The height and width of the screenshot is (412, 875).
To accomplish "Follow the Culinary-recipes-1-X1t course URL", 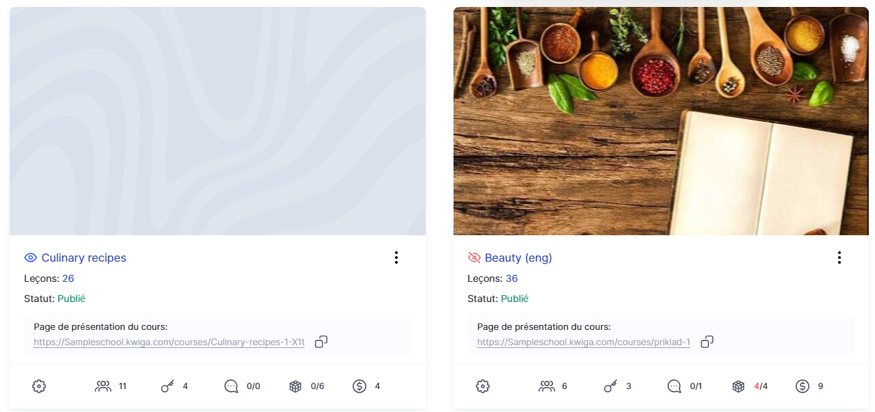I will (169, 342).
